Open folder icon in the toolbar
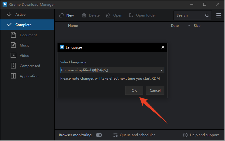225x141 pixels. click(131, 15)
